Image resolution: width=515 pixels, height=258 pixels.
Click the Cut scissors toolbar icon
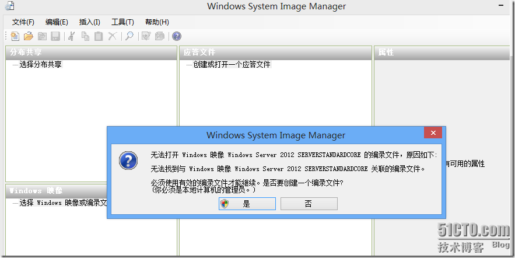tap(72, 36)
